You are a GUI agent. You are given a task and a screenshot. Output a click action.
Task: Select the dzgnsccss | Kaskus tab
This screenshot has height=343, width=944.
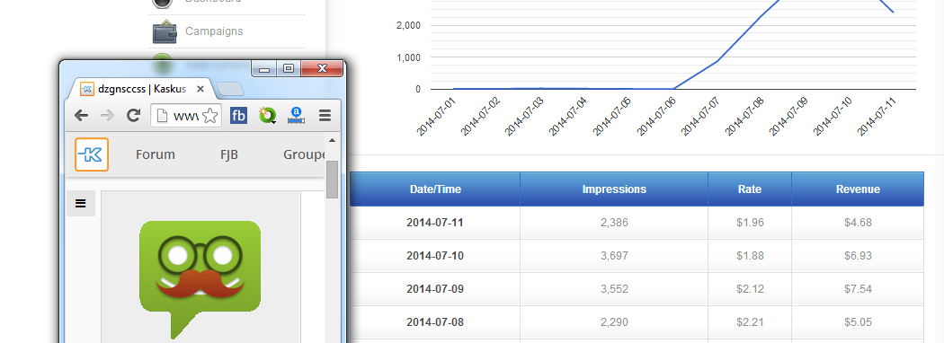[x=142, y=89]
